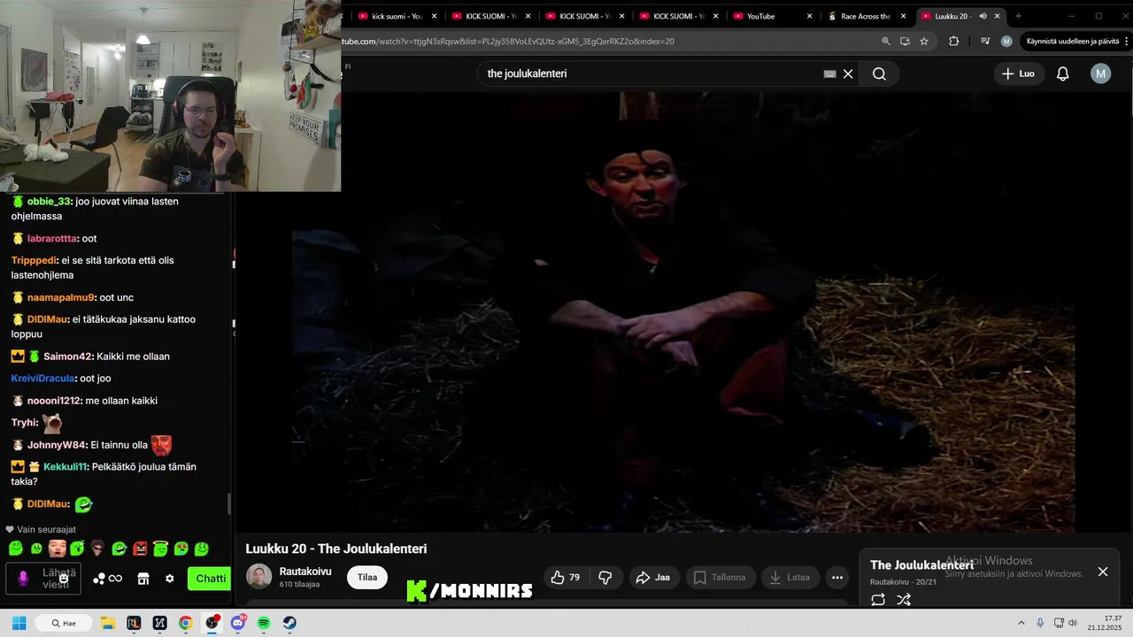Dislike the video with thumbs down
The height and width of the screenshot is (637, 1133).
(605, 578)
